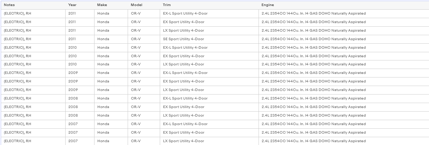
Task: Select the 2007 LX Sport Utility trim cell
Action: click(209, 141)
